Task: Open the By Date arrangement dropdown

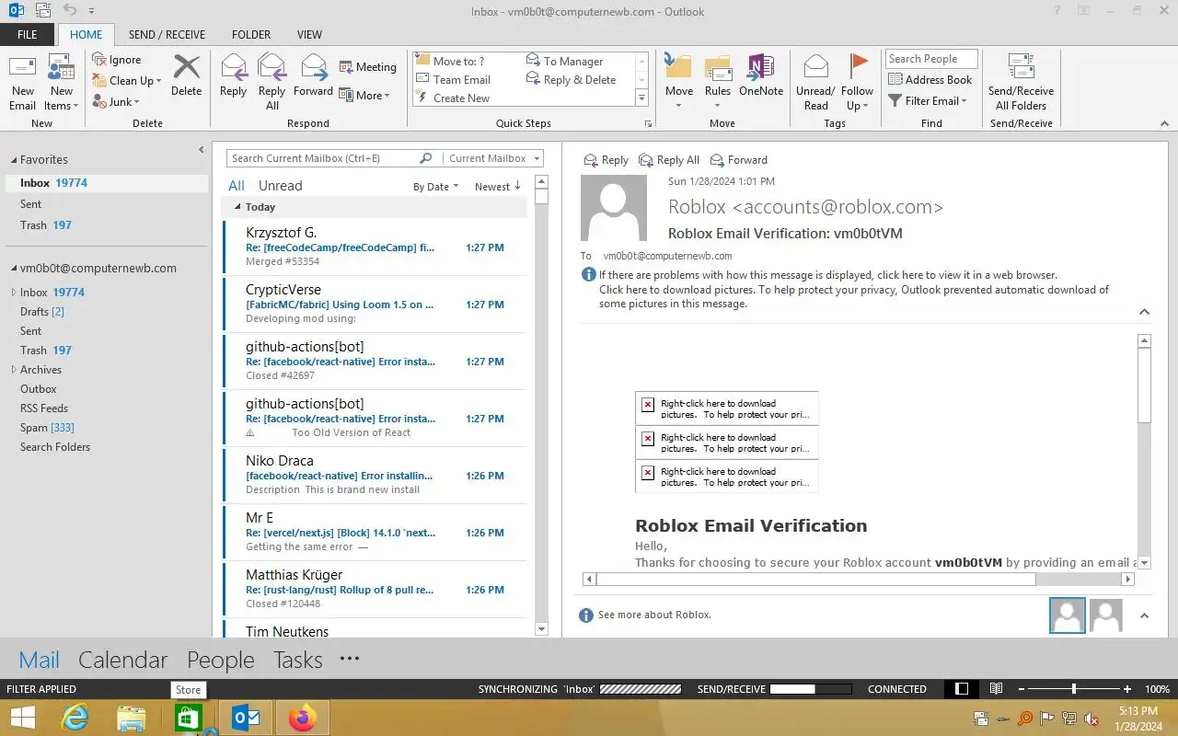Action: coord(436,187)
